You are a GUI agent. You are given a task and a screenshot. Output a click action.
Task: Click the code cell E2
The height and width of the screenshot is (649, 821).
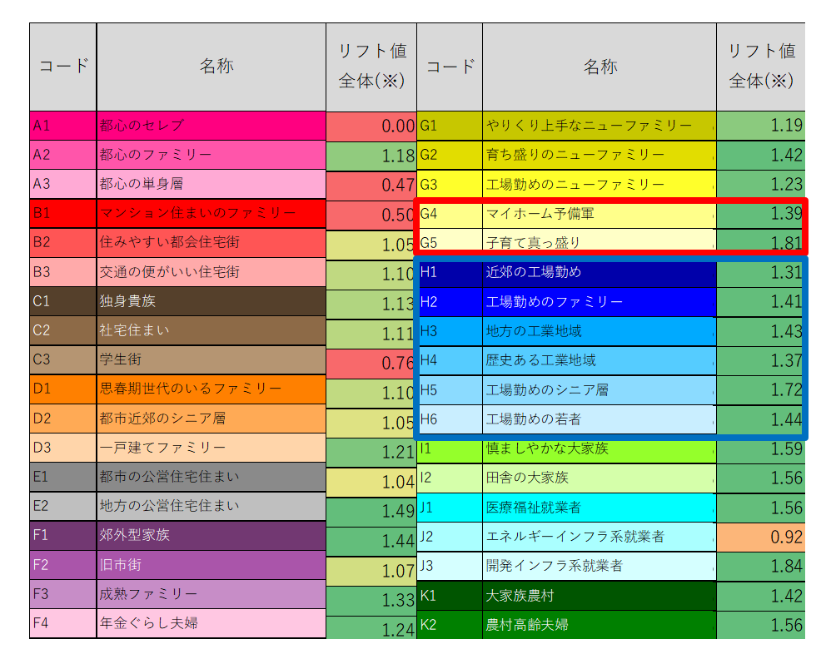tap(62, 507)
